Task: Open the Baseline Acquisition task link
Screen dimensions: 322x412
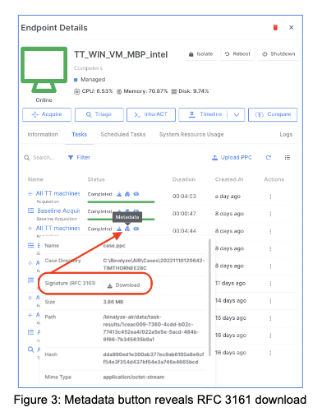Action: click(58, 211)
